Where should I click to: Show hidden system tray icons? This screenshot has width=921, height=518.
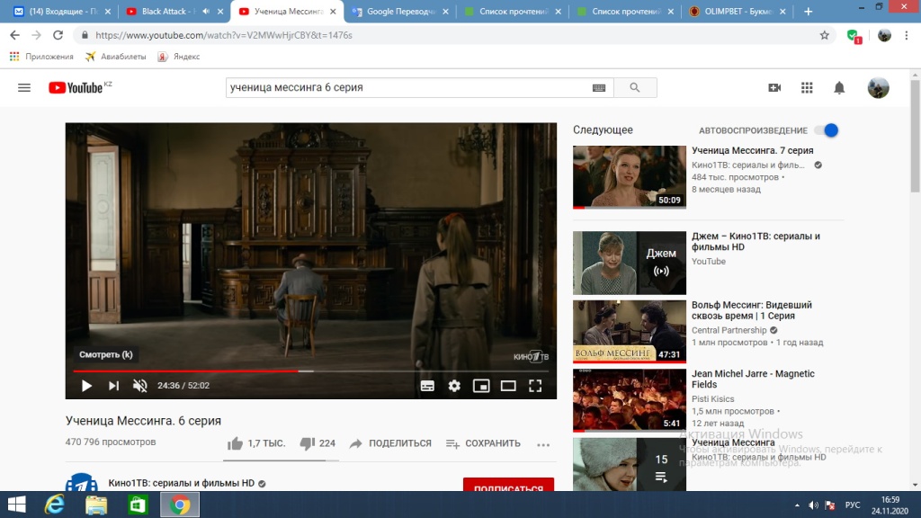(797, 505)
